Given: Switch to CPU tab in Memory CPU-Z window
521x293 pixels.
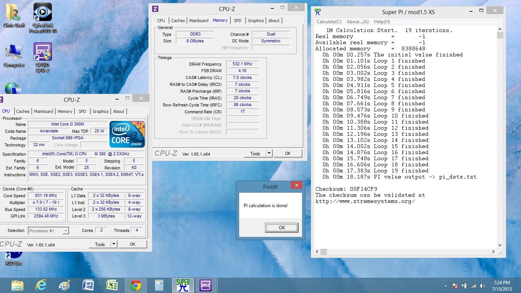Looking at the screenshot, I should tap(161, 21).
